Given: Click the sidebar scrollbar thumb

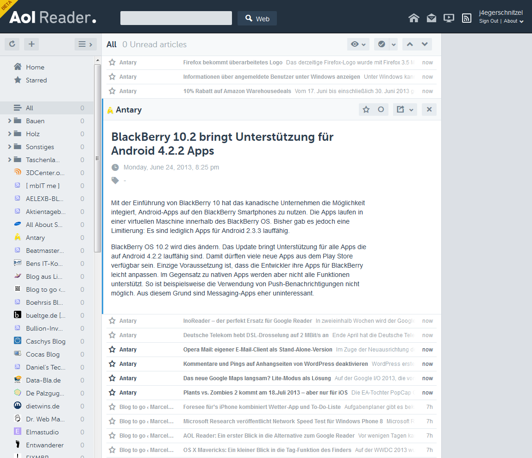Looking at the screenshot, I should [x=97, y=158].
